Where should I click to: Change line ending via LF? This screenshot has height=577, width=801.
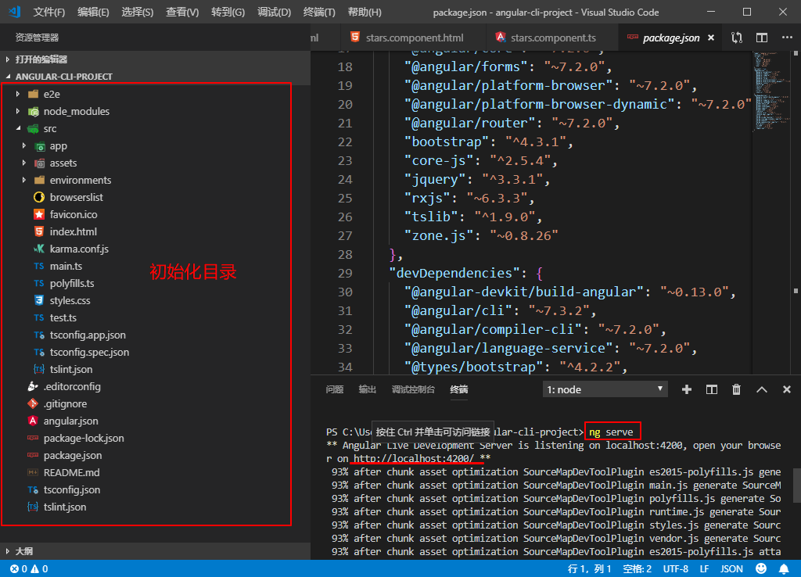(704, 569)
